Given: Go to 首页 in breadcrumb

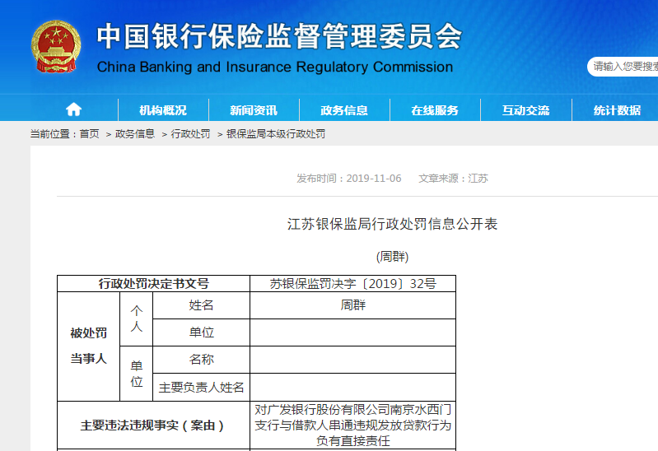Looking at the screenshot, I should [x=90, y=134].
